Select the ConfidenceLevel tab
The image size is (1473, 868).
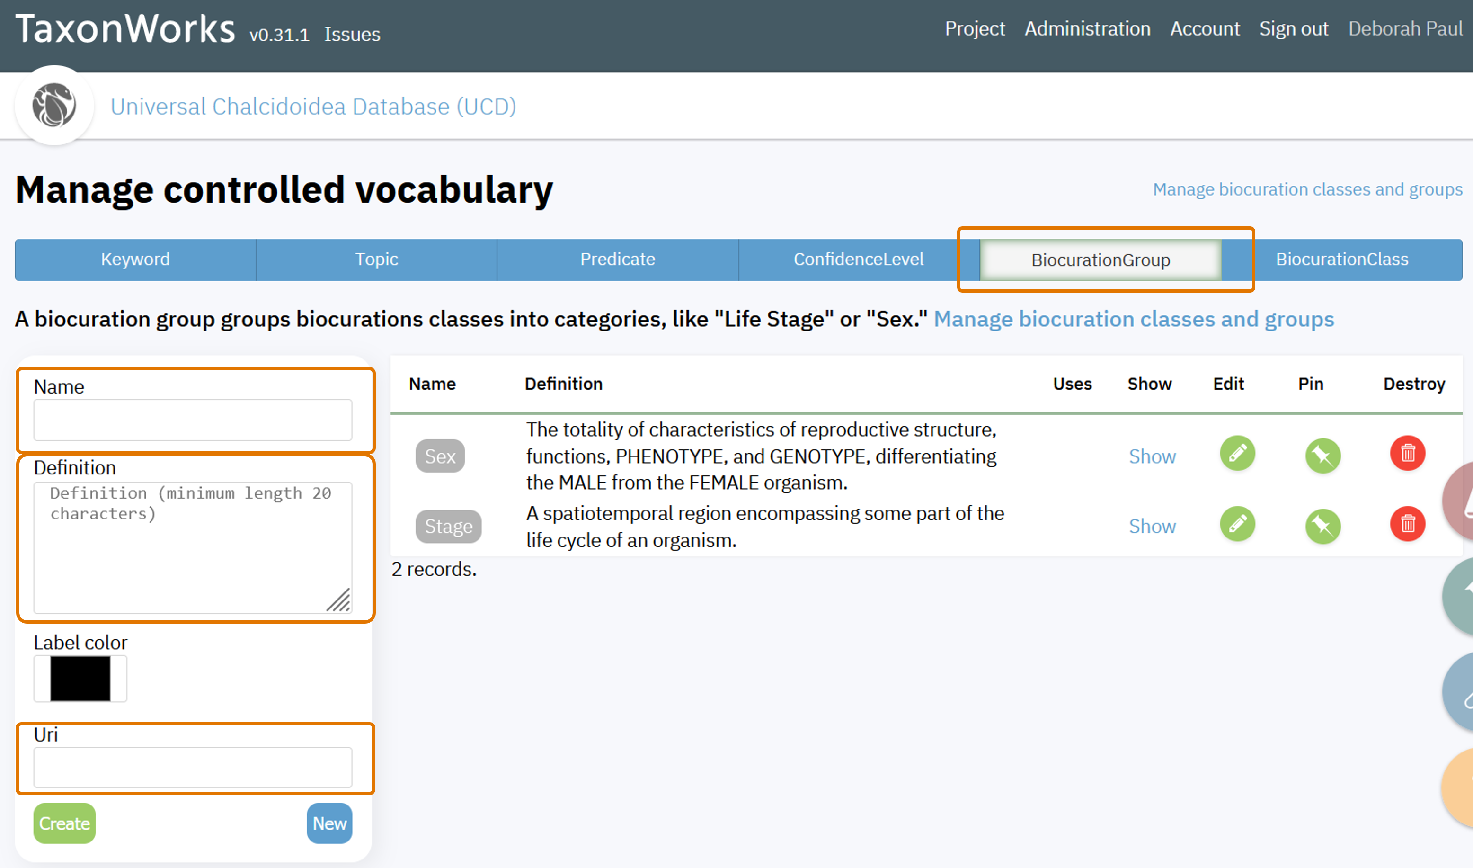coord(859,259)
